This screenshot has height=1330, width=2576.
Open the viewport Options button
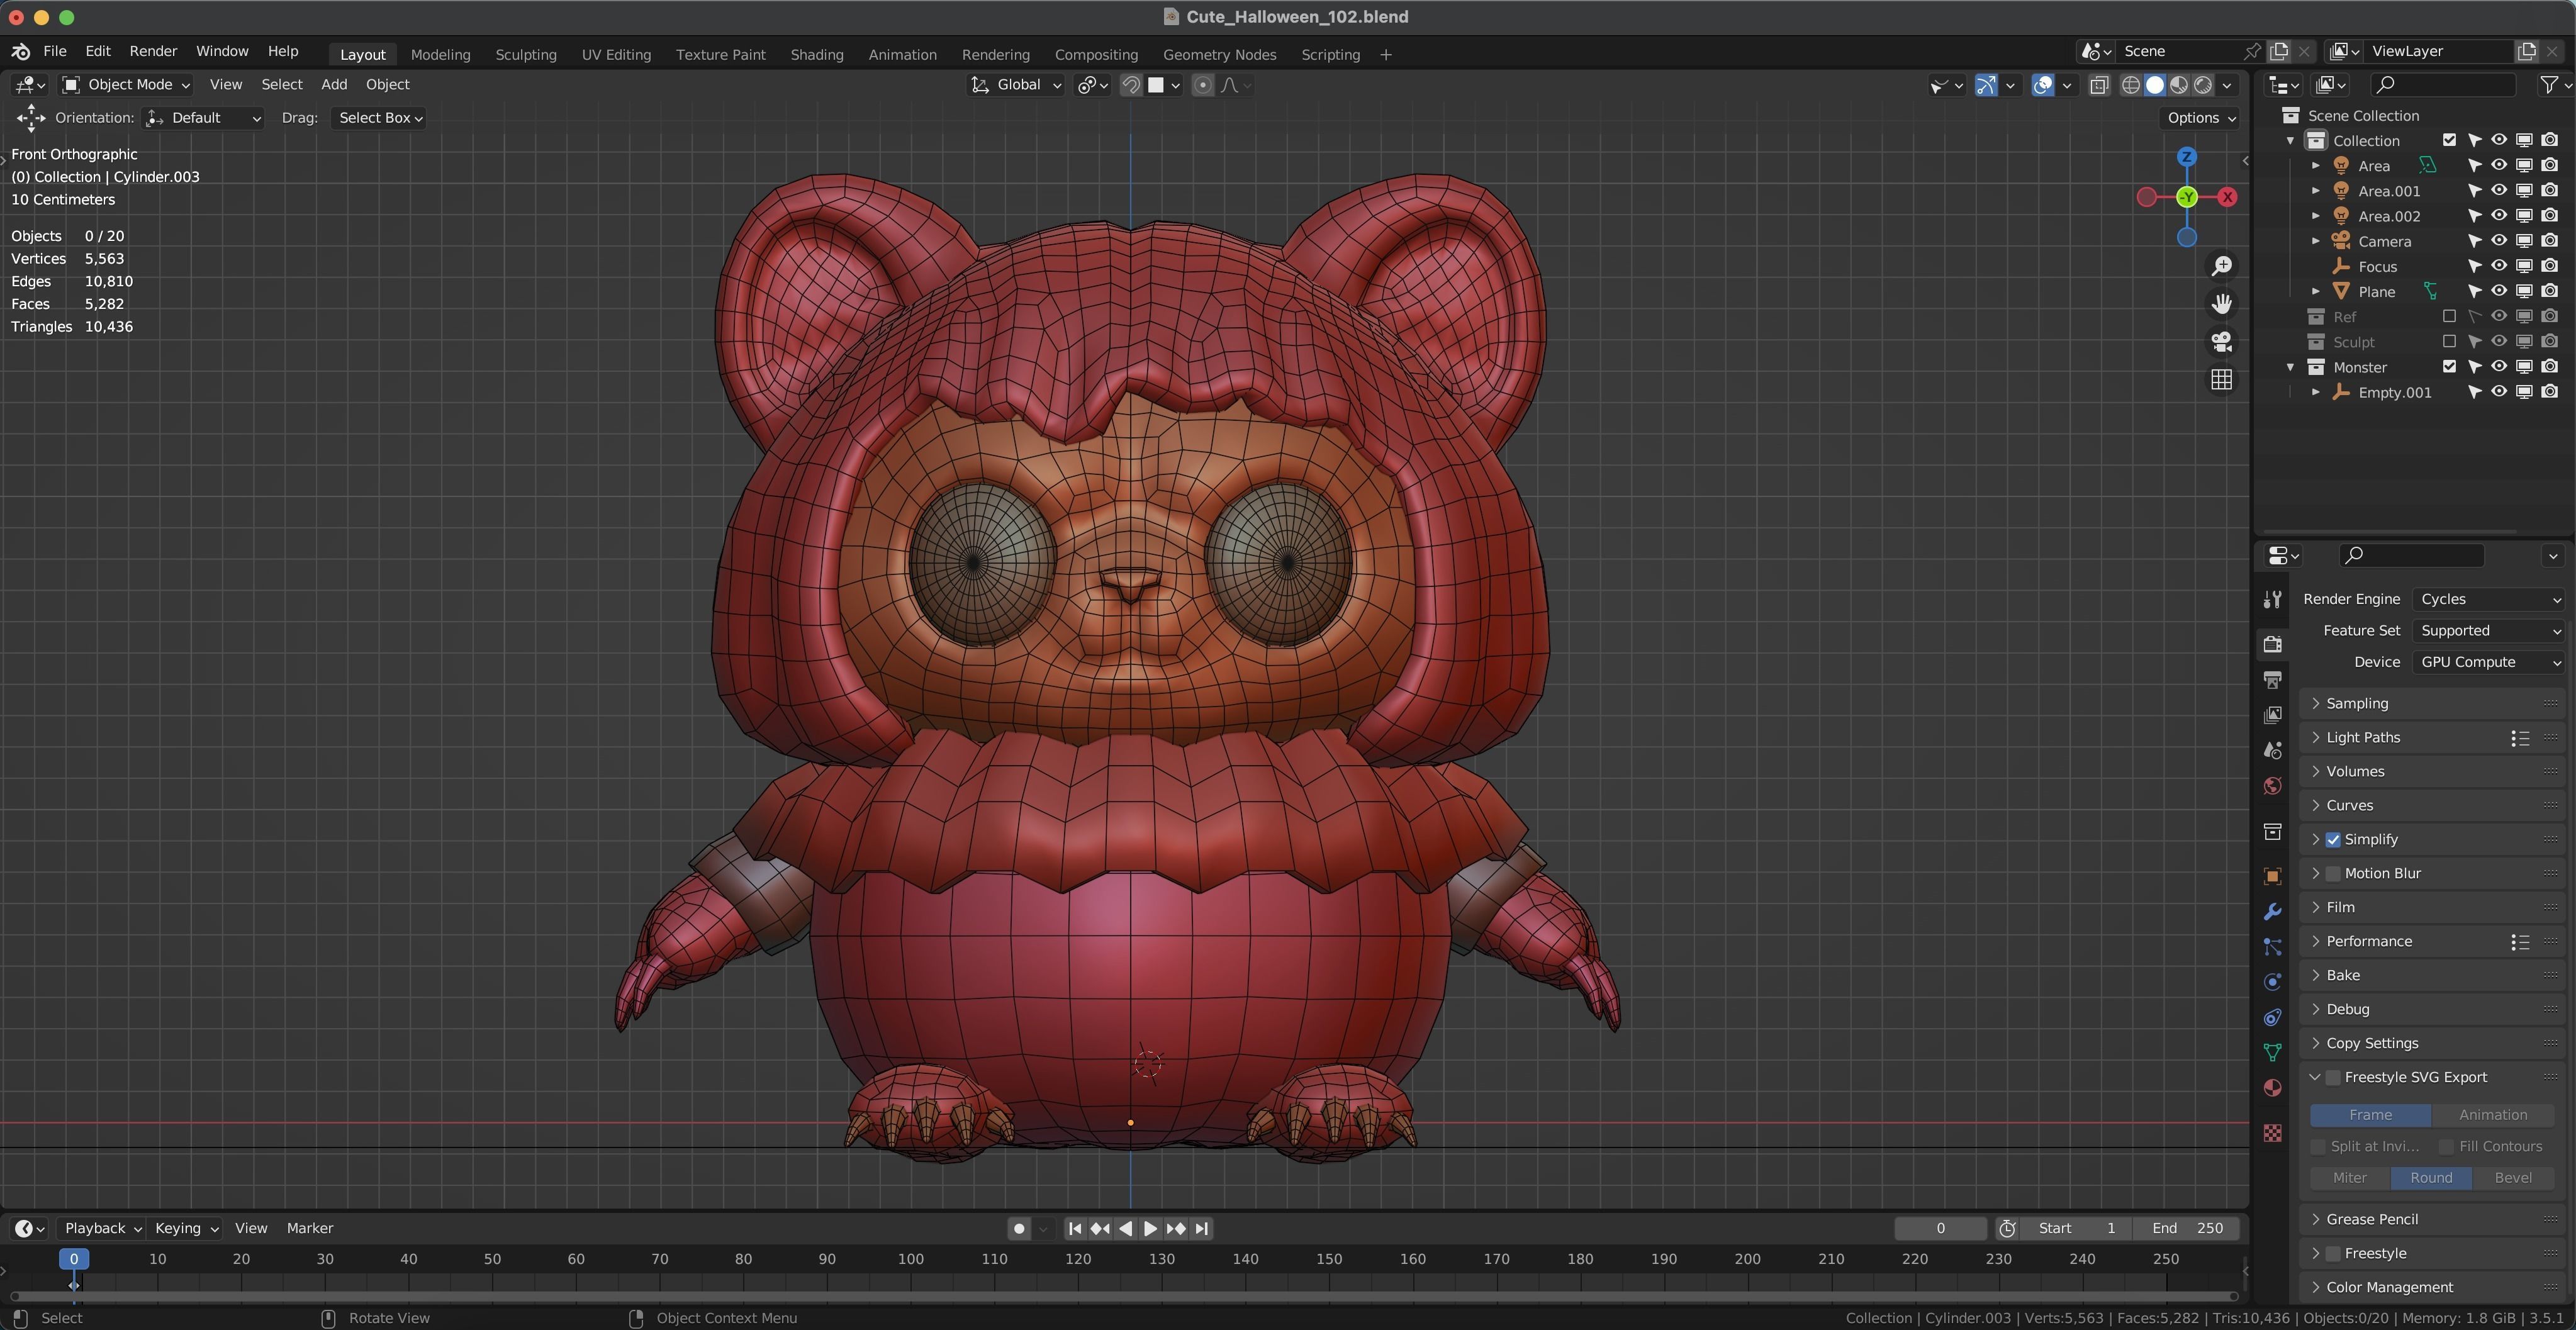[x=2201, y=118]
